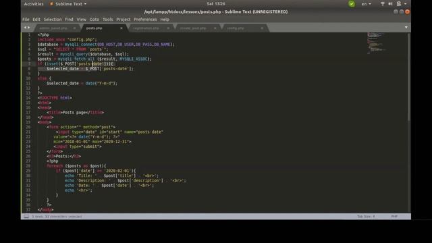432x243 pixels.
Task: Click the foreach ($posts as $post) line
Action: (x=76, y=166)
